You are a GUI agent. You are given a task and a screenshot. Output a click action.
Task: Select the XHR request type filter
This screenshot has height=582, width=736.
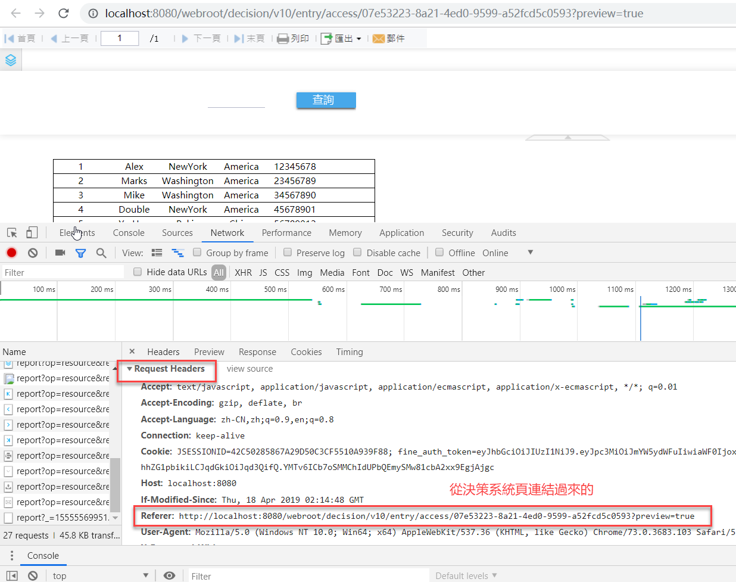(243, 272)
